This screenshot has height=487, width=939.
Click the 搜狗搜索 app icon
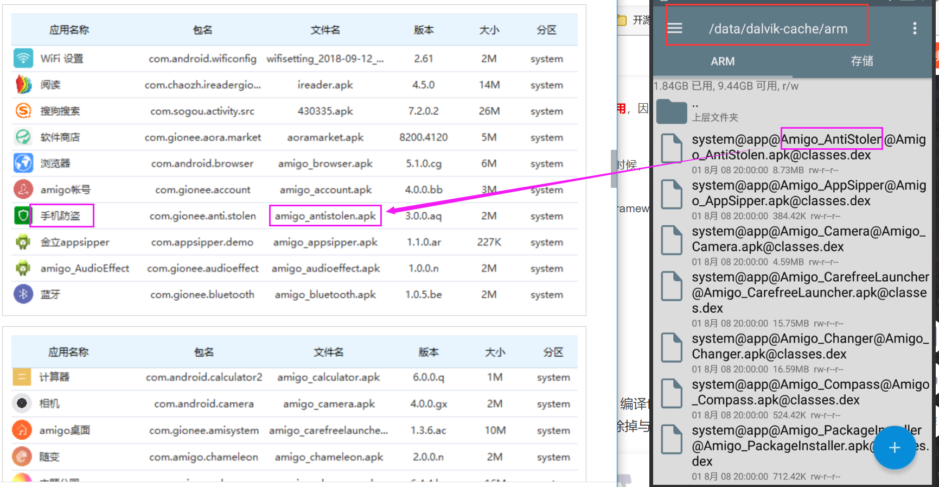(x=23, y=111)
